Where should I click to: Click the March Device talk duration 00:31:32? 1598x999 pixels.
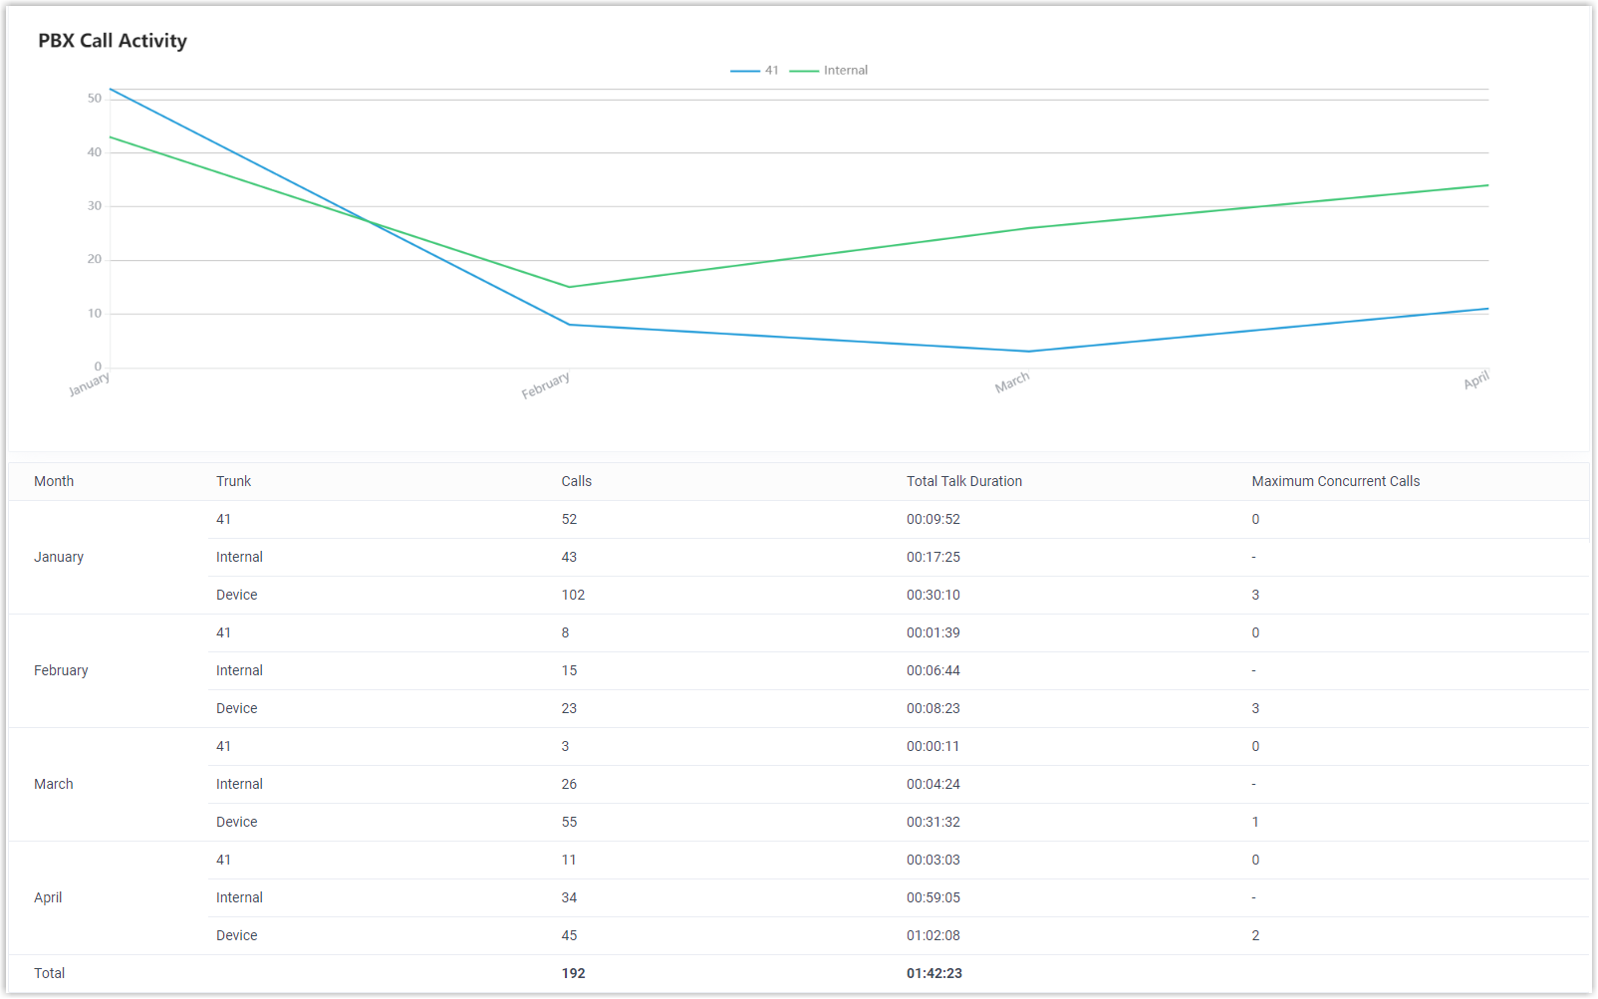pyautogui.click(x=932, y=823)
